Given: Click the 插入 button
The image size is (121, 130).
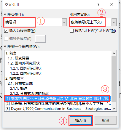Looking at the screenshot, I should (81, 121).
